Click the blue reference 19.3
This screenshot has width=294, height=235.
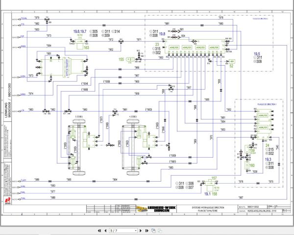click(x=268, y=160)
